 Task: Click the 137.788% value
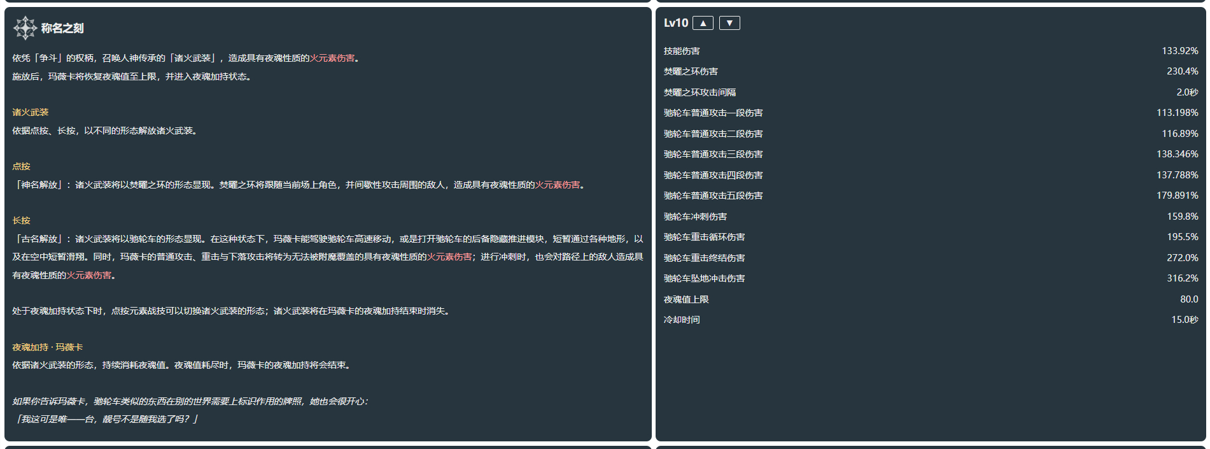click(1178, 175)
